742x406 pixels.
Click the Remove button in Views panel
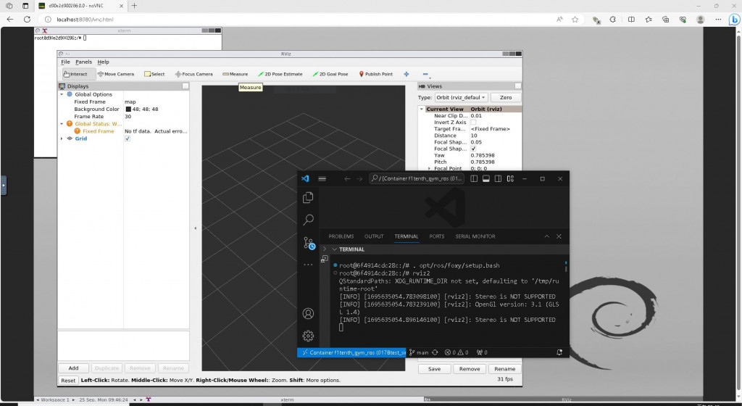click(470, 369)
